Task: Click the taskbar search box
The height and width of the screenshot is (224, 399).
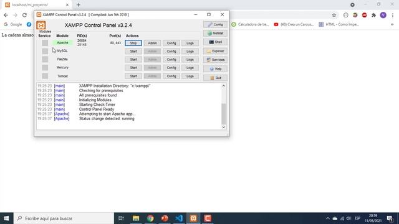Action: [64, 218]
